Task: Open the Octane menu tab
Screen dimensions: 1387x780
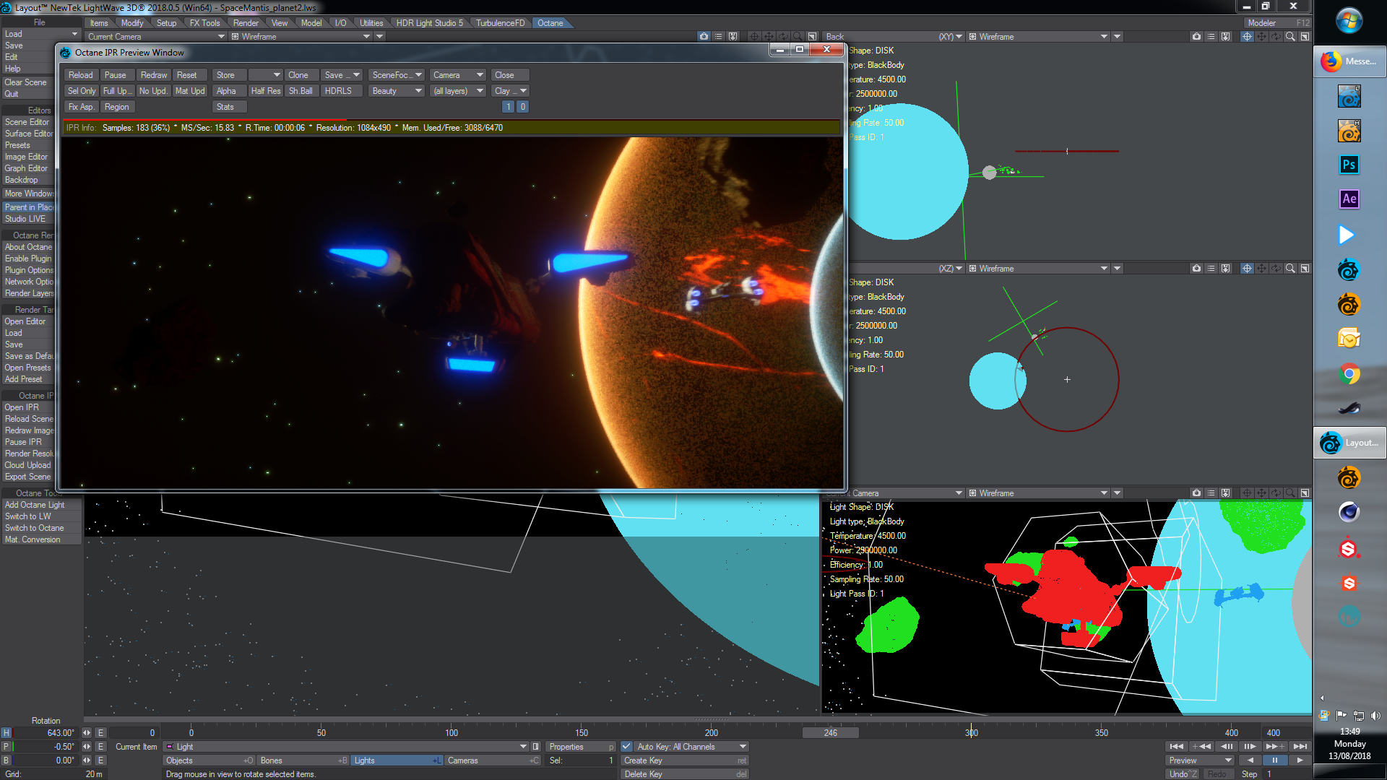Action: tap(550, 23)
